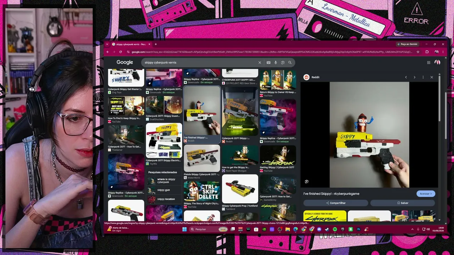Image resolution: width=454 pixels, height=255 pixels.
Task: Open the Reddit source in preview header
Action: pos(312,77)
